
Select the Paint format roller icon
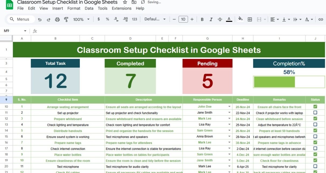pos(66,19)
